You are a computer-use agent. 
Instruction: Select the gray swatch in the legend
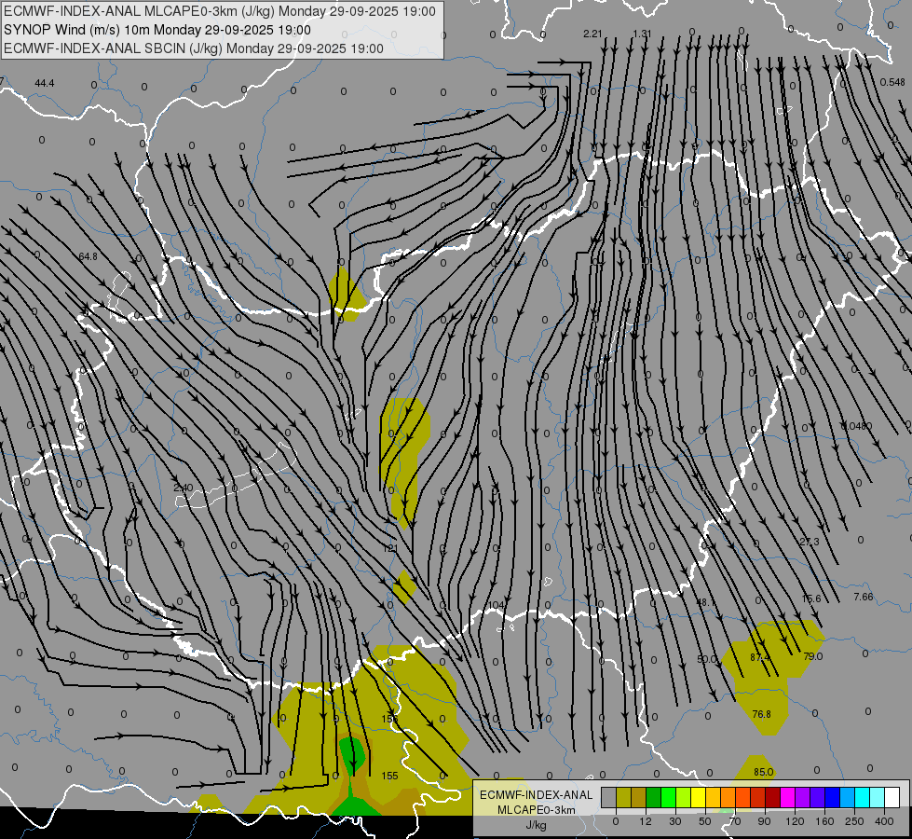coord(608,797)
